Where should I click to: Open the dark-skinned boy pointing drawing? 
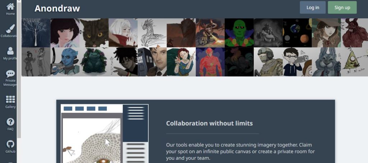[x=123, y=62]
